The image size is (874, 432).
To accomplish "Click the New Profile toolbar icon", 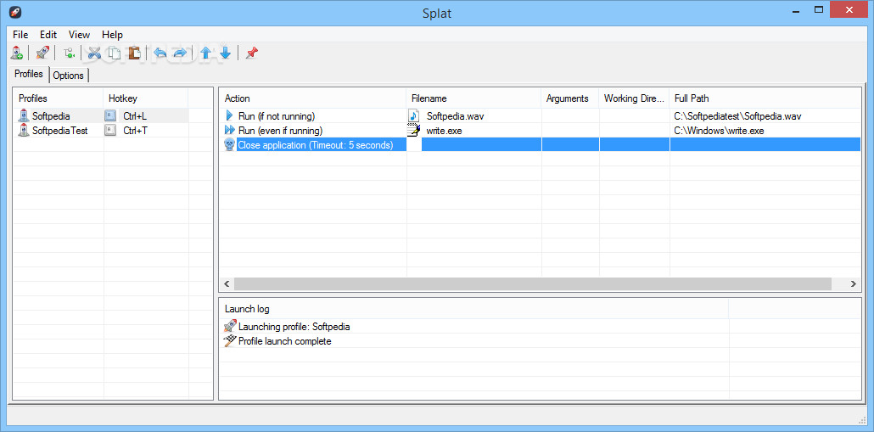I will [x=17, y=53].
